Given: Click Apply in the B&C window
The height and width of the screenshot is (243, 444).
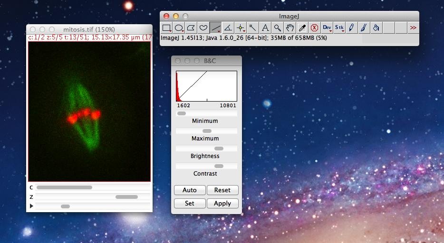Looking at the screenshot, I should coord(222,204).
